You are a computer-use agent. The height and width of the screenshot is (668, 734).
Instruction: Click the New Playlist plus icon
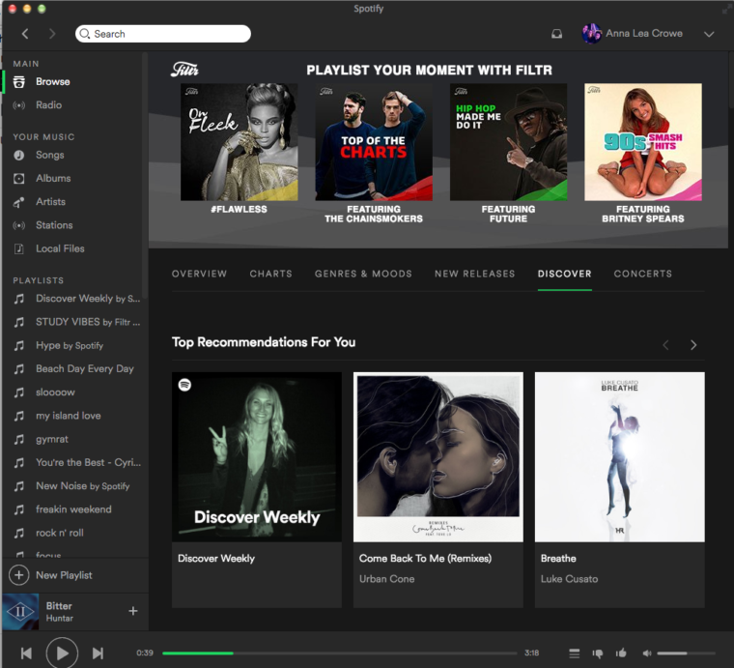tap(18, 575)
